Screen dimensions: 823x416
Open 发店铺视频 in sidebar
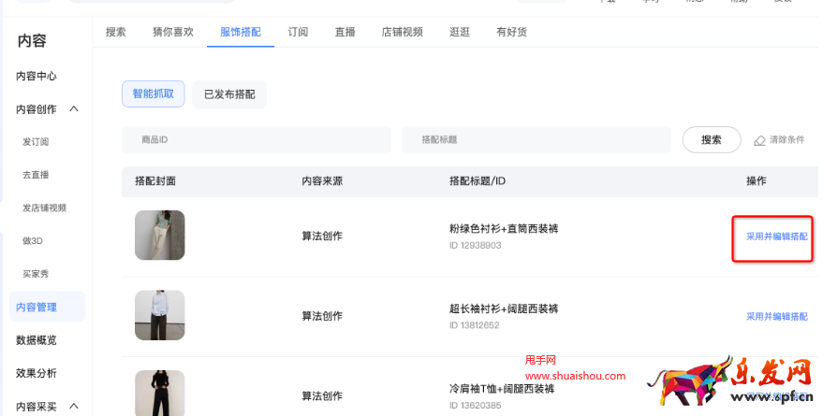(x=44, y=208)
